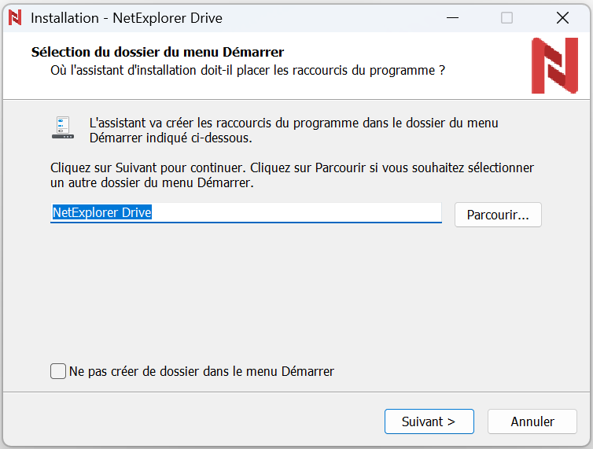Click the greyed-out maximize button
This screenshot has width=593, height=449.
(506, 17)
